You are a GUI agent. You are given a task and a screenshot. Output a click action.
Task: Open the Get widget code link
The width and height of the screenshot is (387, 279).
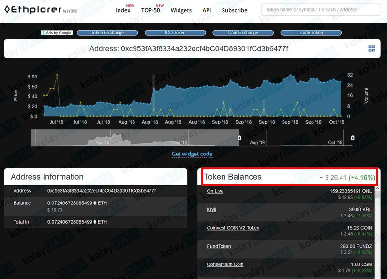[x=192, y=154]
